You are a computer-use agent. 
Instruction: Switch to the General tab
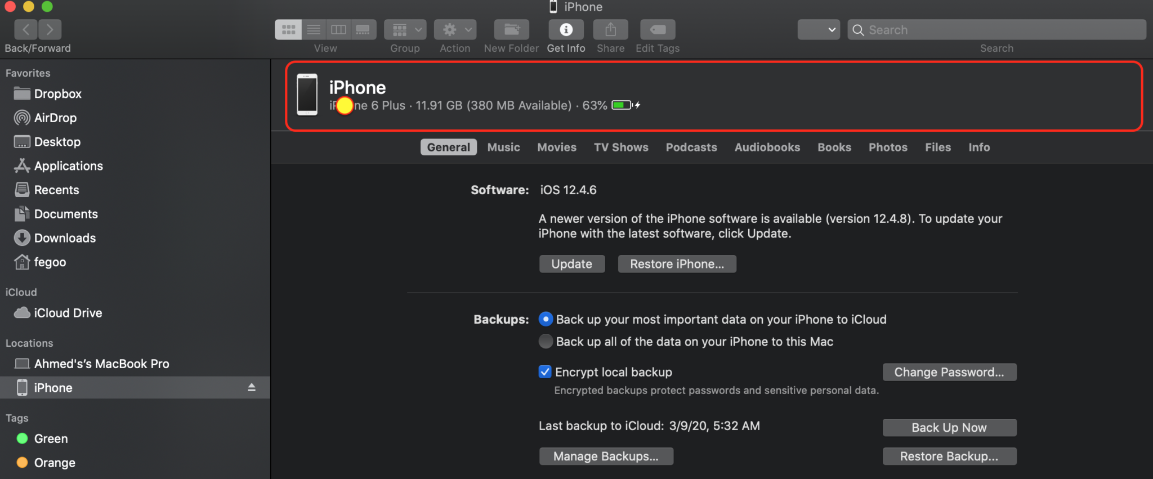coord(448,147)
